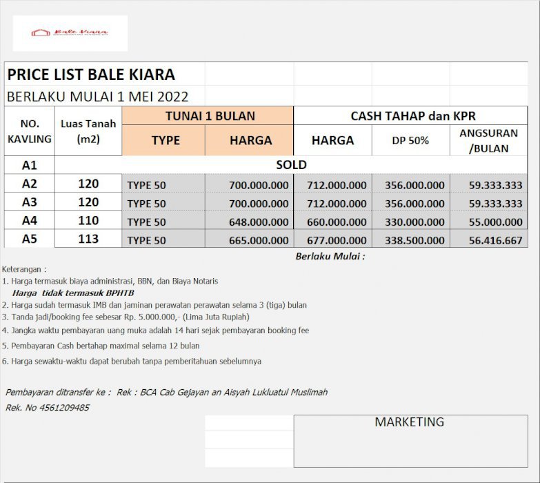This screenshot has width=540, height=483.
Task: Click the Luas Tanah (m2) header
Action: 88,131
